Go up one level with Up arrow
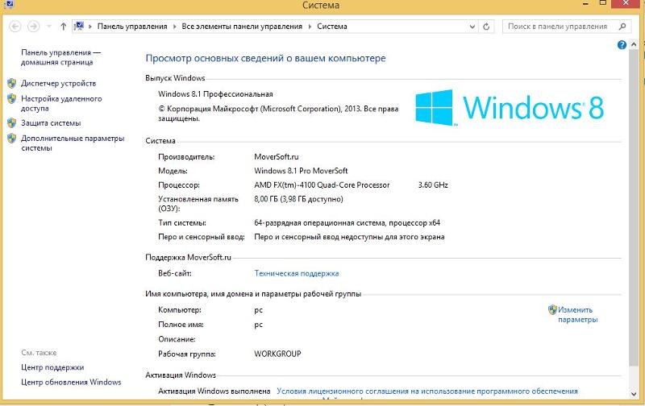Viewport: 645px width, 406px height. tap(64, 27)
